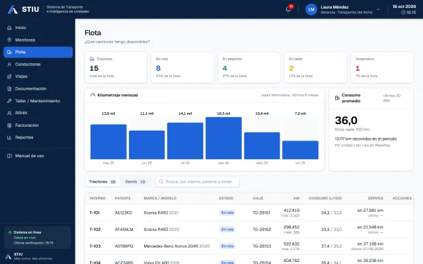Click the RRHH people icon
This screenshot has width=423, height=264.
click(x=9, y=113)
